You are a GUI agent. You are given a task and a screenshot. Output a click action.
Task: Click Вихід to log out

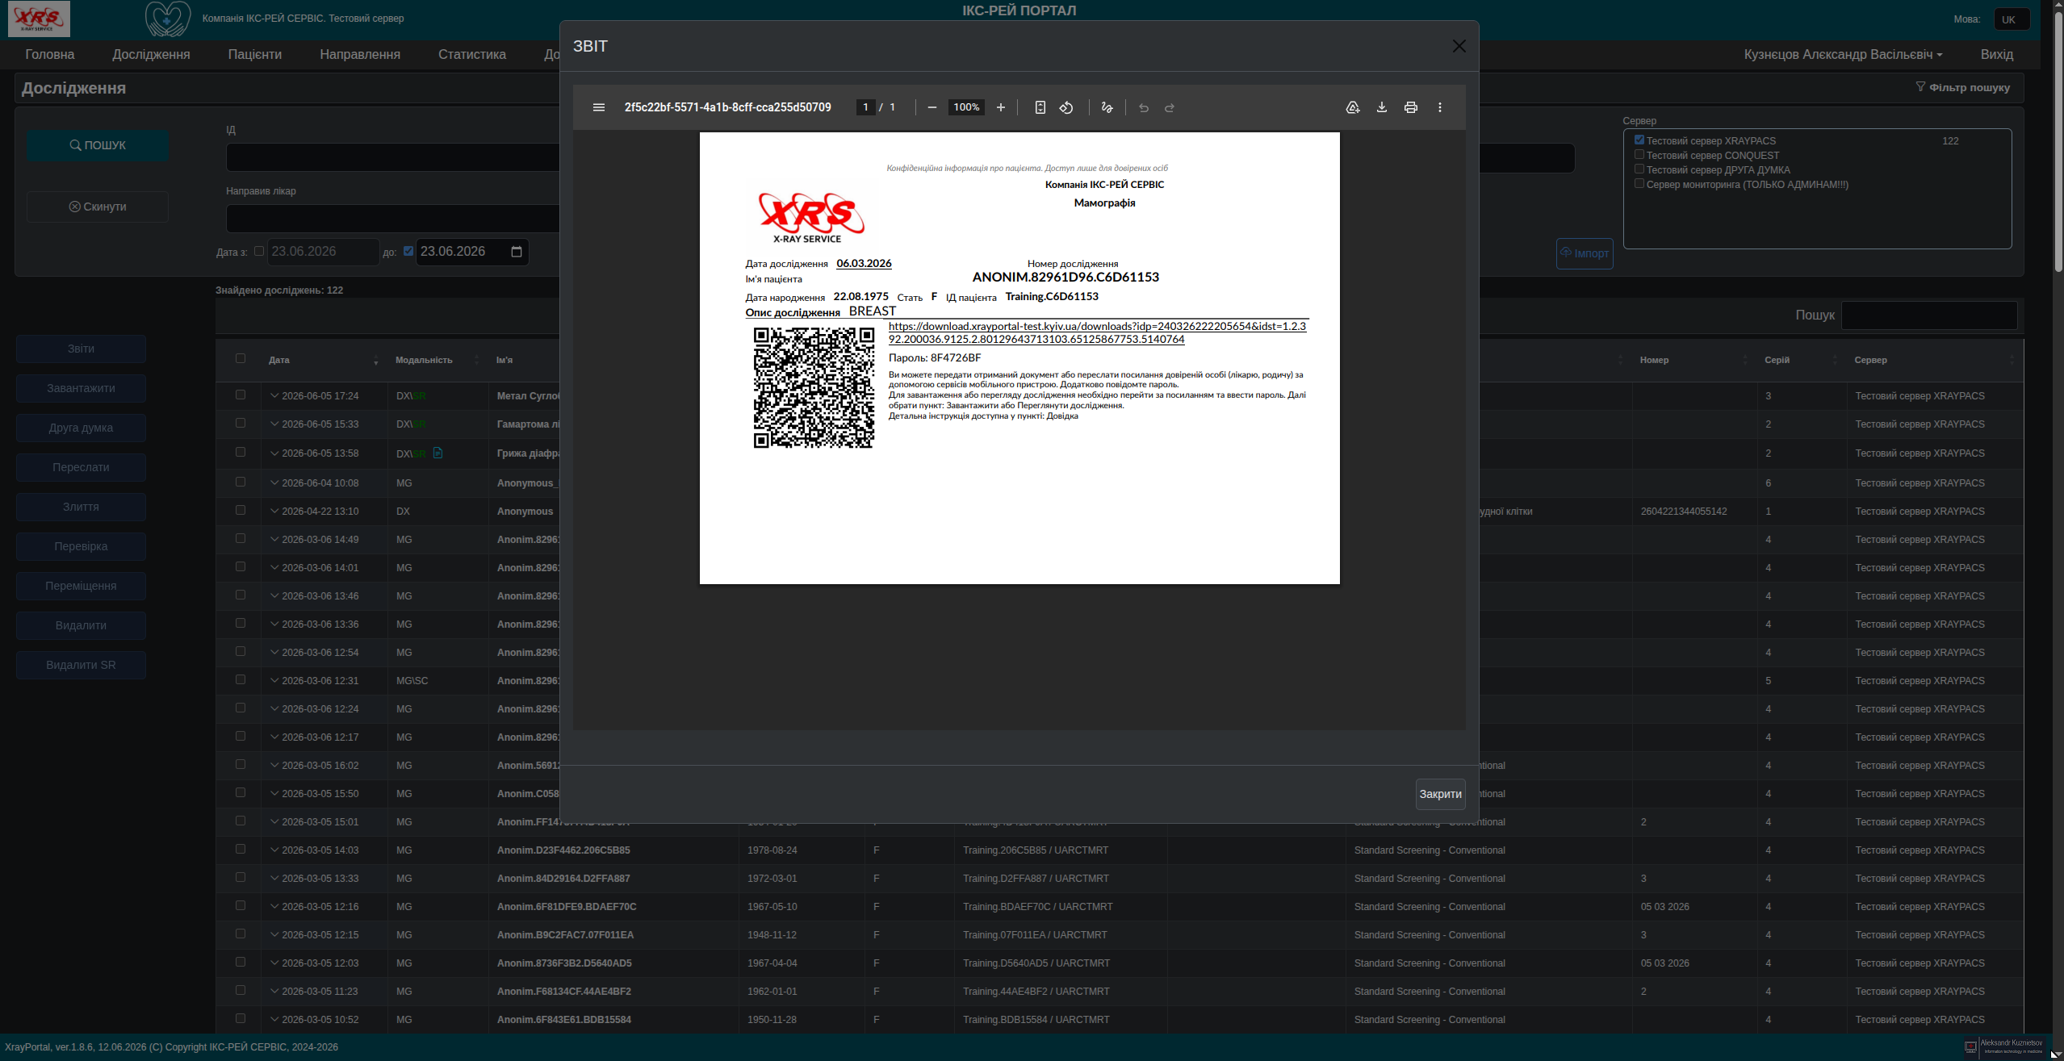1997,54
